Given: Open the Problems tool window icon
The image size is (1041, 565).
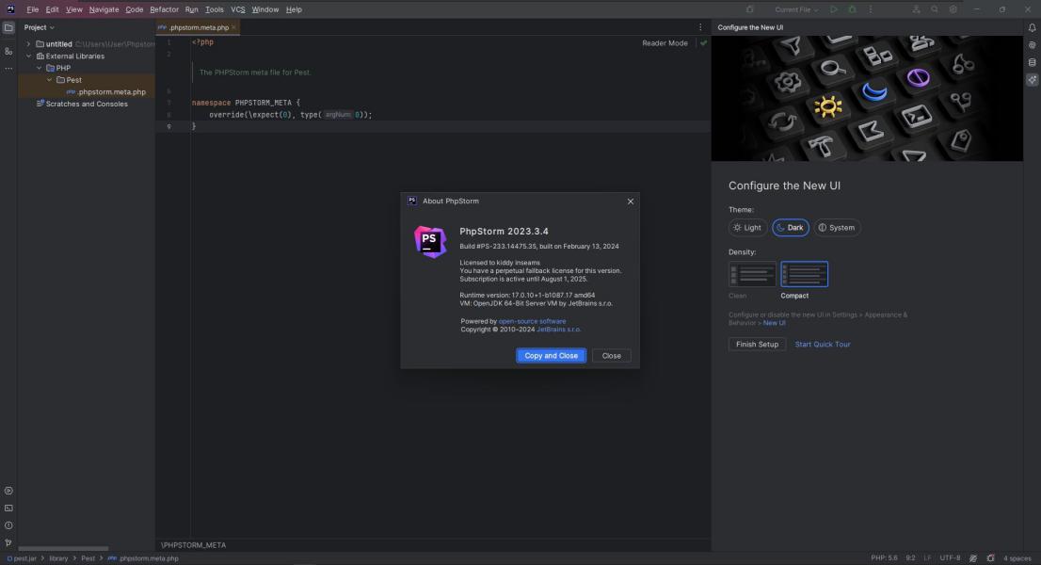Looking at the screenshot, I should pyautogui.click(x=8, y=525).
